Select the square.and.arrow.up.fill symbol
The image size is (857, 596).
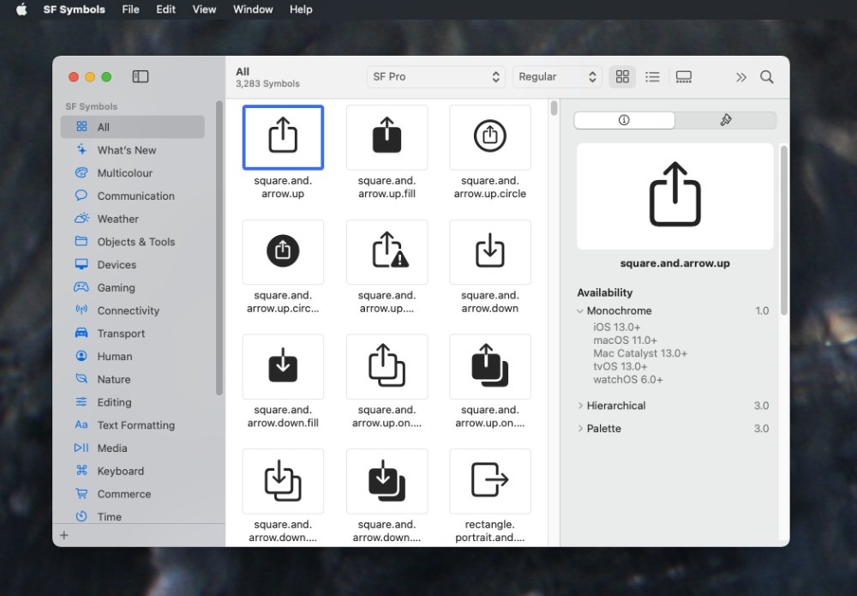387,137
